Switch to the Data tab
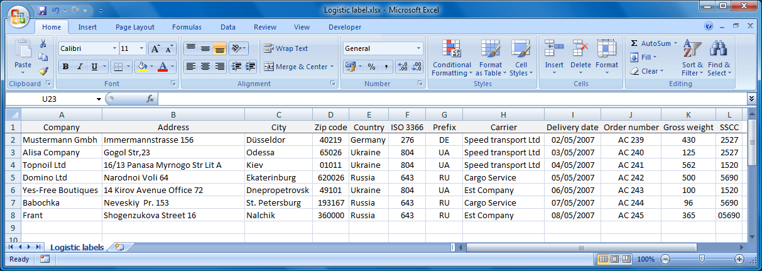Screen dimensions: 762x271 pos(228,27)
